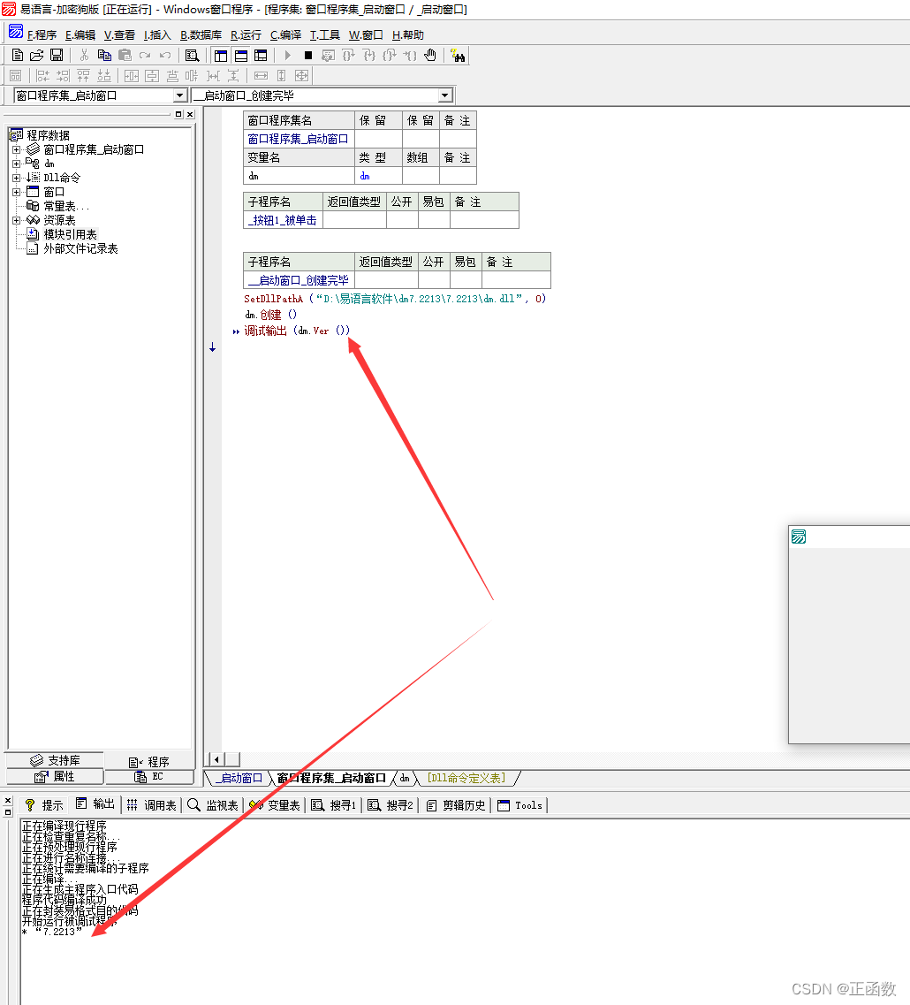
Task: Expand the dm tree node
Action: tap(16, 164)
